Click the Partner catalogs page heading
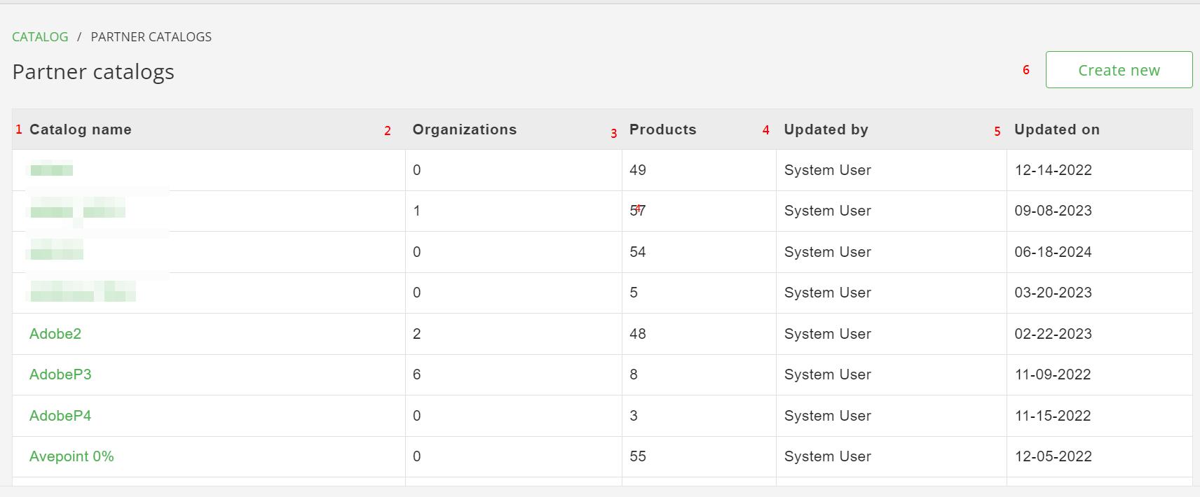1200x497 pixels. coord(93,72)
